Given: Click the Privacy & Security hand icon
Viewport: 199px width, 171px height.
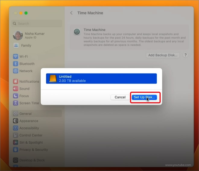Looking at the screenshot, I should click(x=15, y=150).
